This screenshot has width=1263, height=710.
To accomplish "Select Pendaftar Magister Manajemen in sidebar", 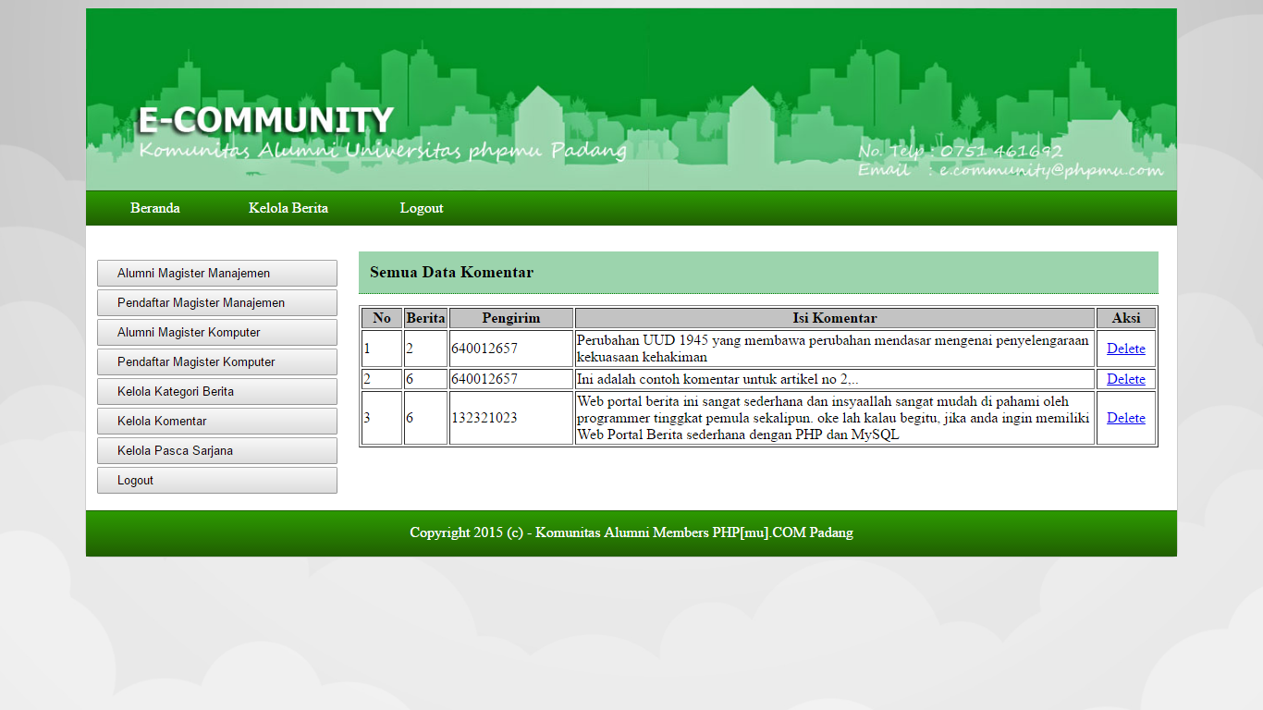I will click(x=217, y=303).
